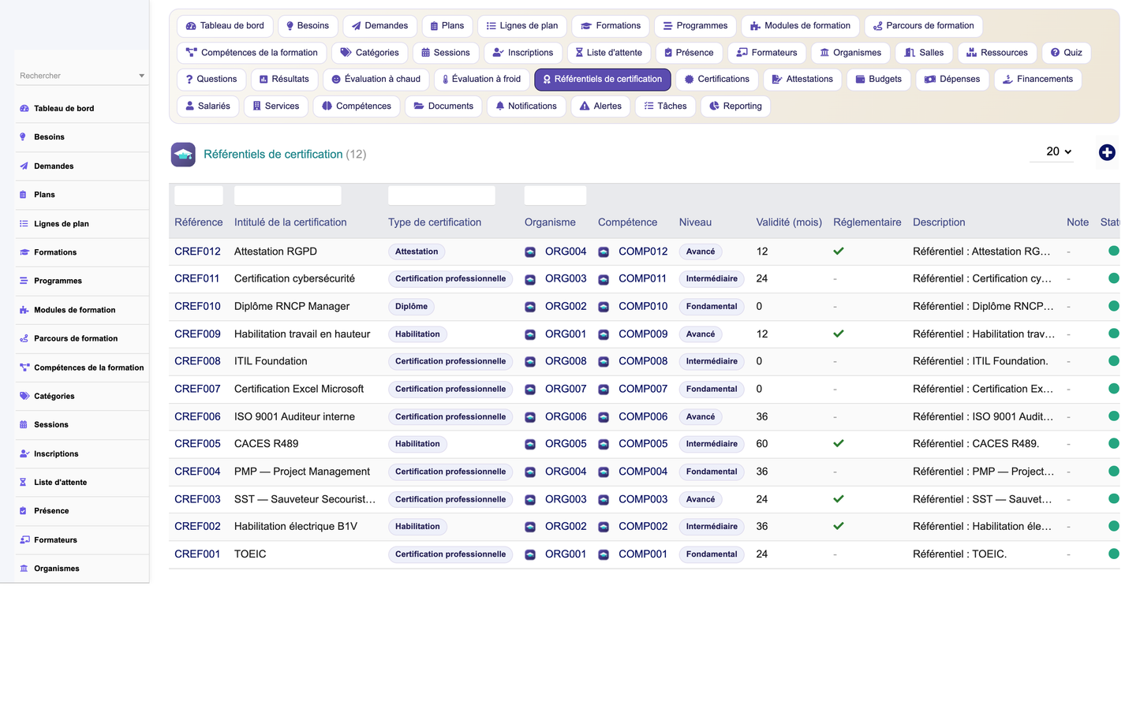
Task: Click the Réglementaire checkmark in CREF005 row
Action: pyautogui.click(x=839, y=443)
